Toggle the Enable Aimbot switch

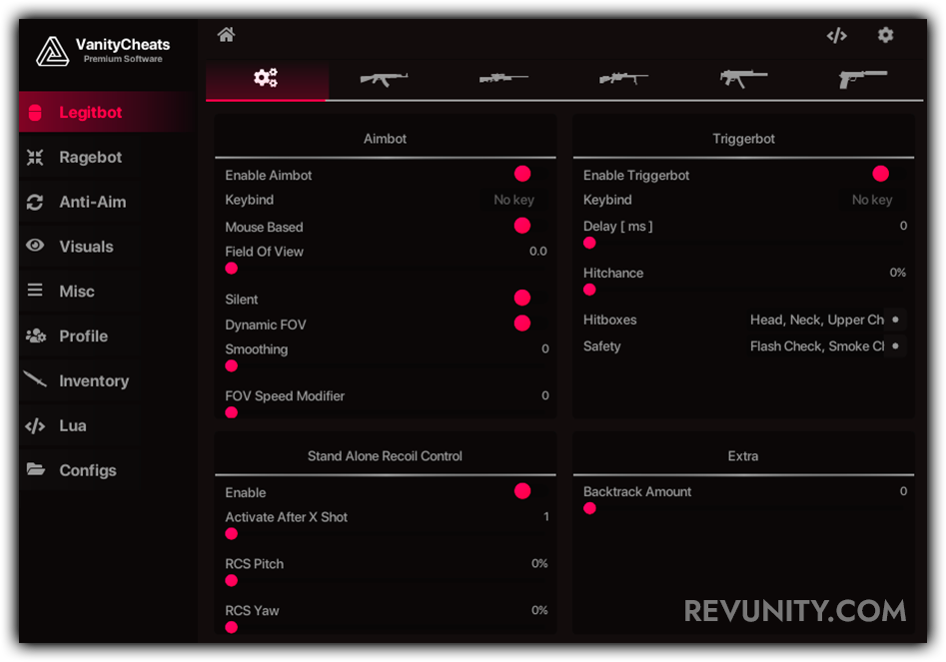tap(522, 175)
